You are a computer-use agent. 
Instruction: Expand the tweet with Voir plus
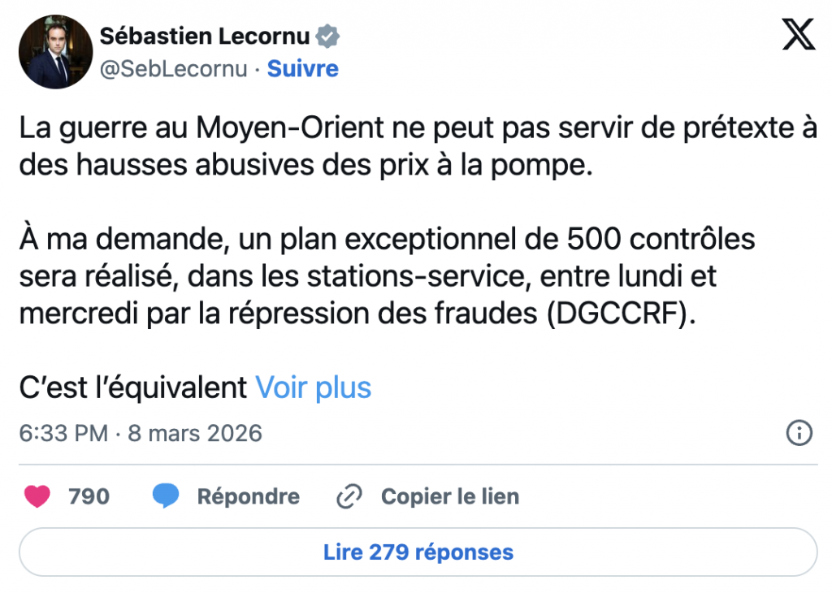click(314, 387)
